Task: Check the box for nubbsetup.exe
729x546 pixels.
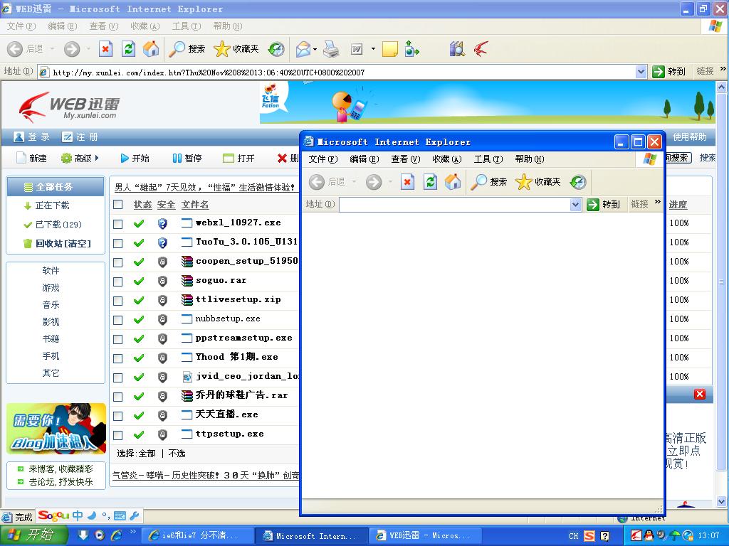Action: (118, 321)
